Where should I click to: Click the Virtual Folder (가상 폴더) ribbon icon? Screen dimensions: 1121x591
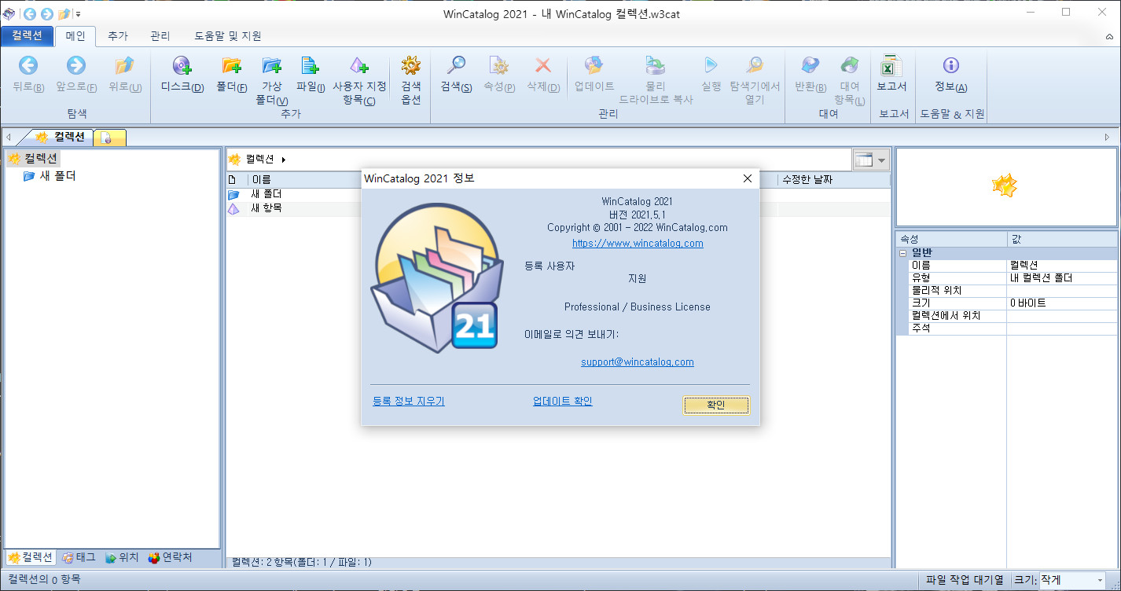point(271,66)
